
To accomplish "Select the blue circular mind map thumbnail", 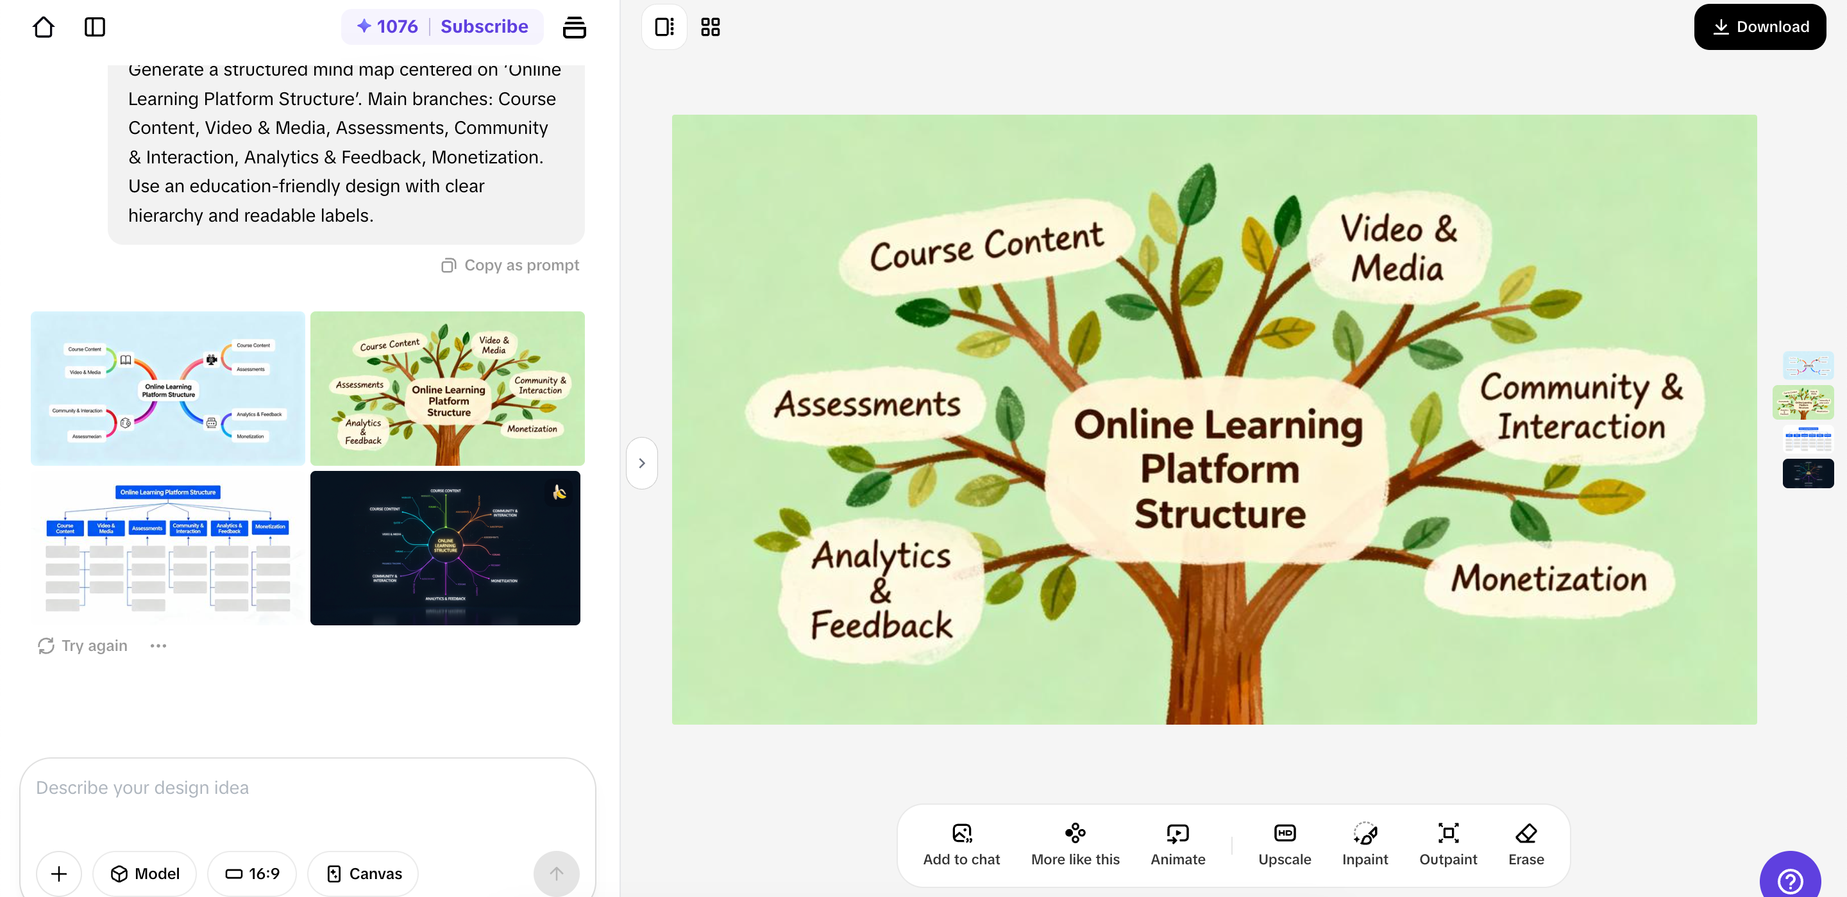I will click(168, 388).
